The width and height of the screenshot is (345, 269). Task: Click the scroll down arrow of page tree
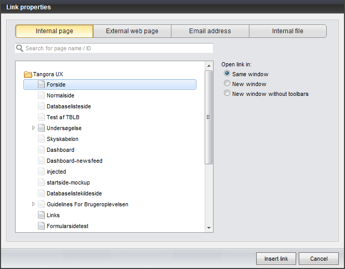pyautogui.click(x=209, y=228)
